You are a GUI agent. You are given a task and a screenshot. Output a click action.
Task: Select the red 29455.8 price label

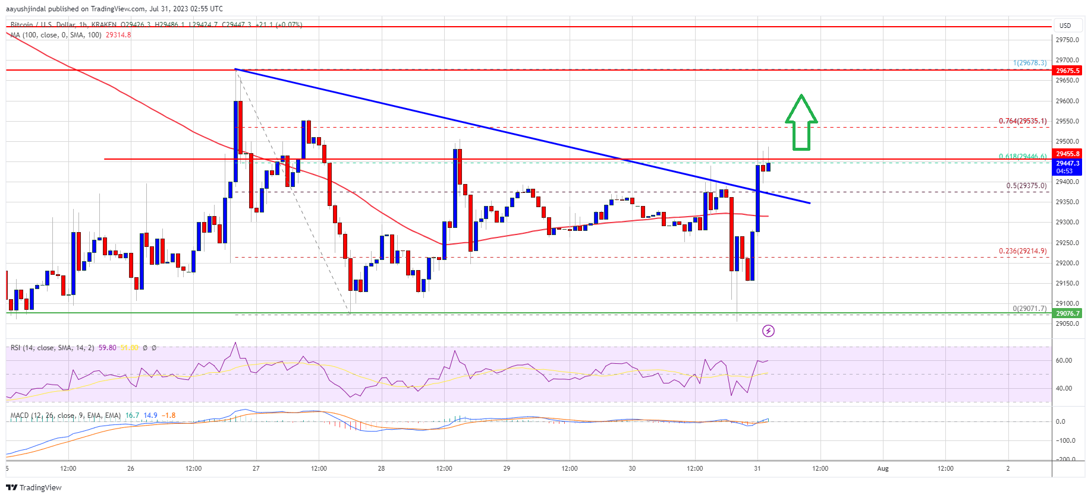coord(1068,154)
